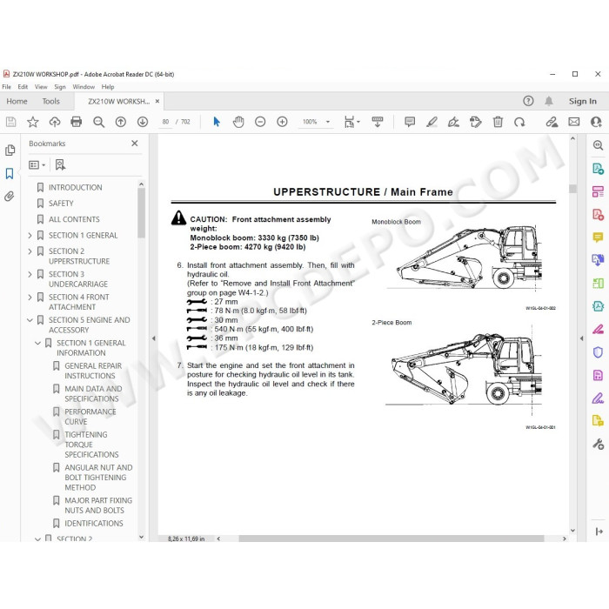Click the stamp tool icon
Image resolution: width=609 pixels, height=609 pixels.
click(x=475, y=122)
